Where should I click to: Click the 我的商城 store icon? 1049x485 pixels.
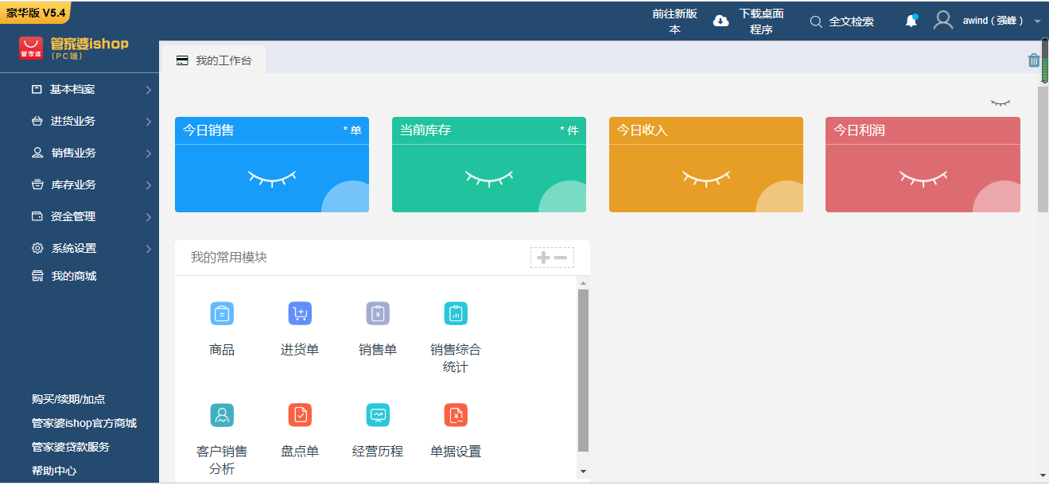tap(37, 276)
